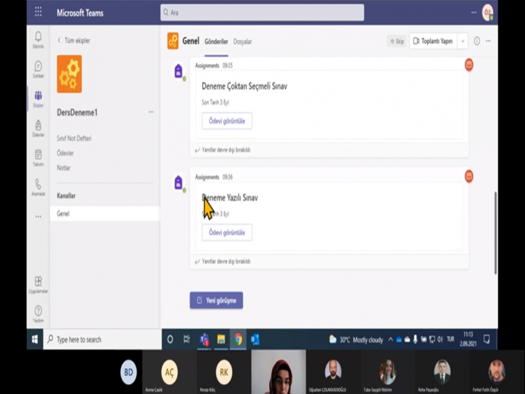The height and width of the screenshot is (394, 525).
Task: Open Google Chrome from the taskbar
Action: pyautogui.click(x=238, y=340)
